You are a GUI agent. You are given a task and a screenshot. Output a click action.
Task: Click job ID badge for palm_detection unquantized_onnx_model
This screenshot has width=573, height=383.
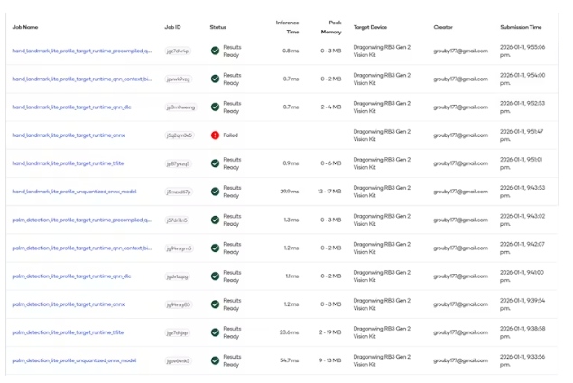pos(179,360)
